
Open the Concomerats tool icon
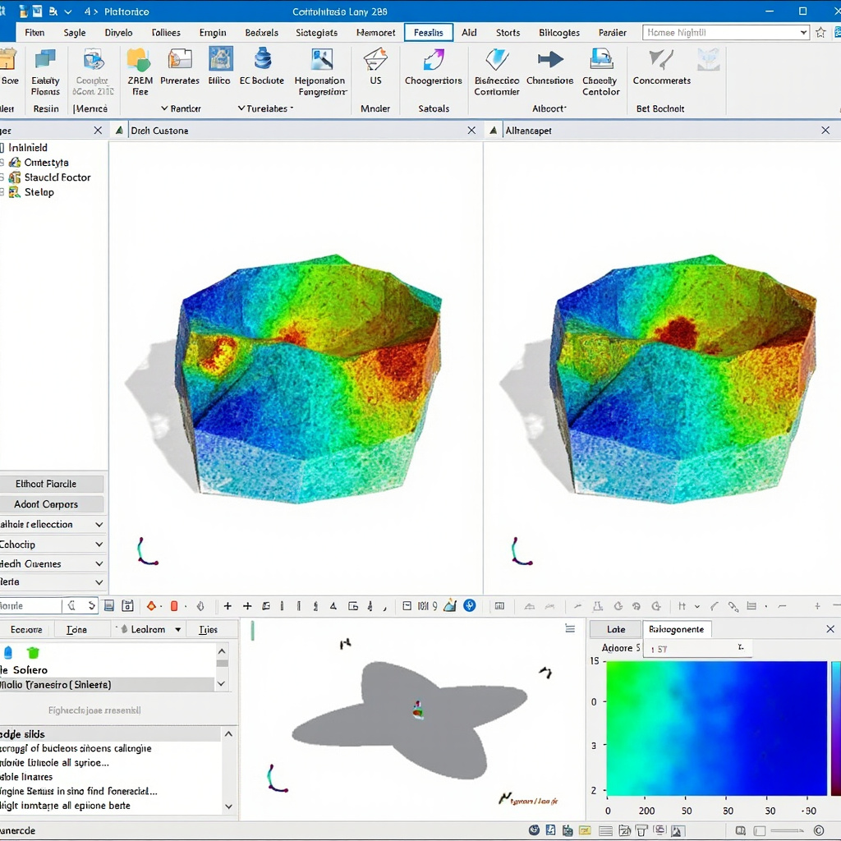pos(660,60)
